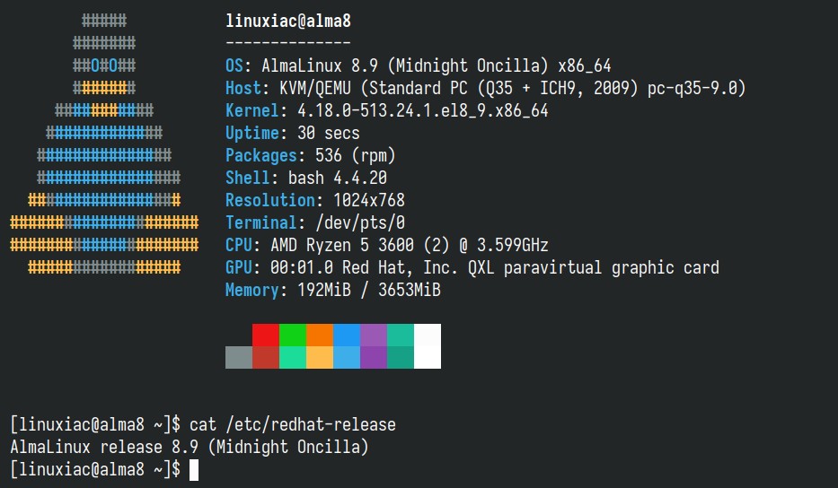The image size is (838, 488).
Task: Click the AlmaLinux ASCII penguin logo
Action: pos(104,144)
